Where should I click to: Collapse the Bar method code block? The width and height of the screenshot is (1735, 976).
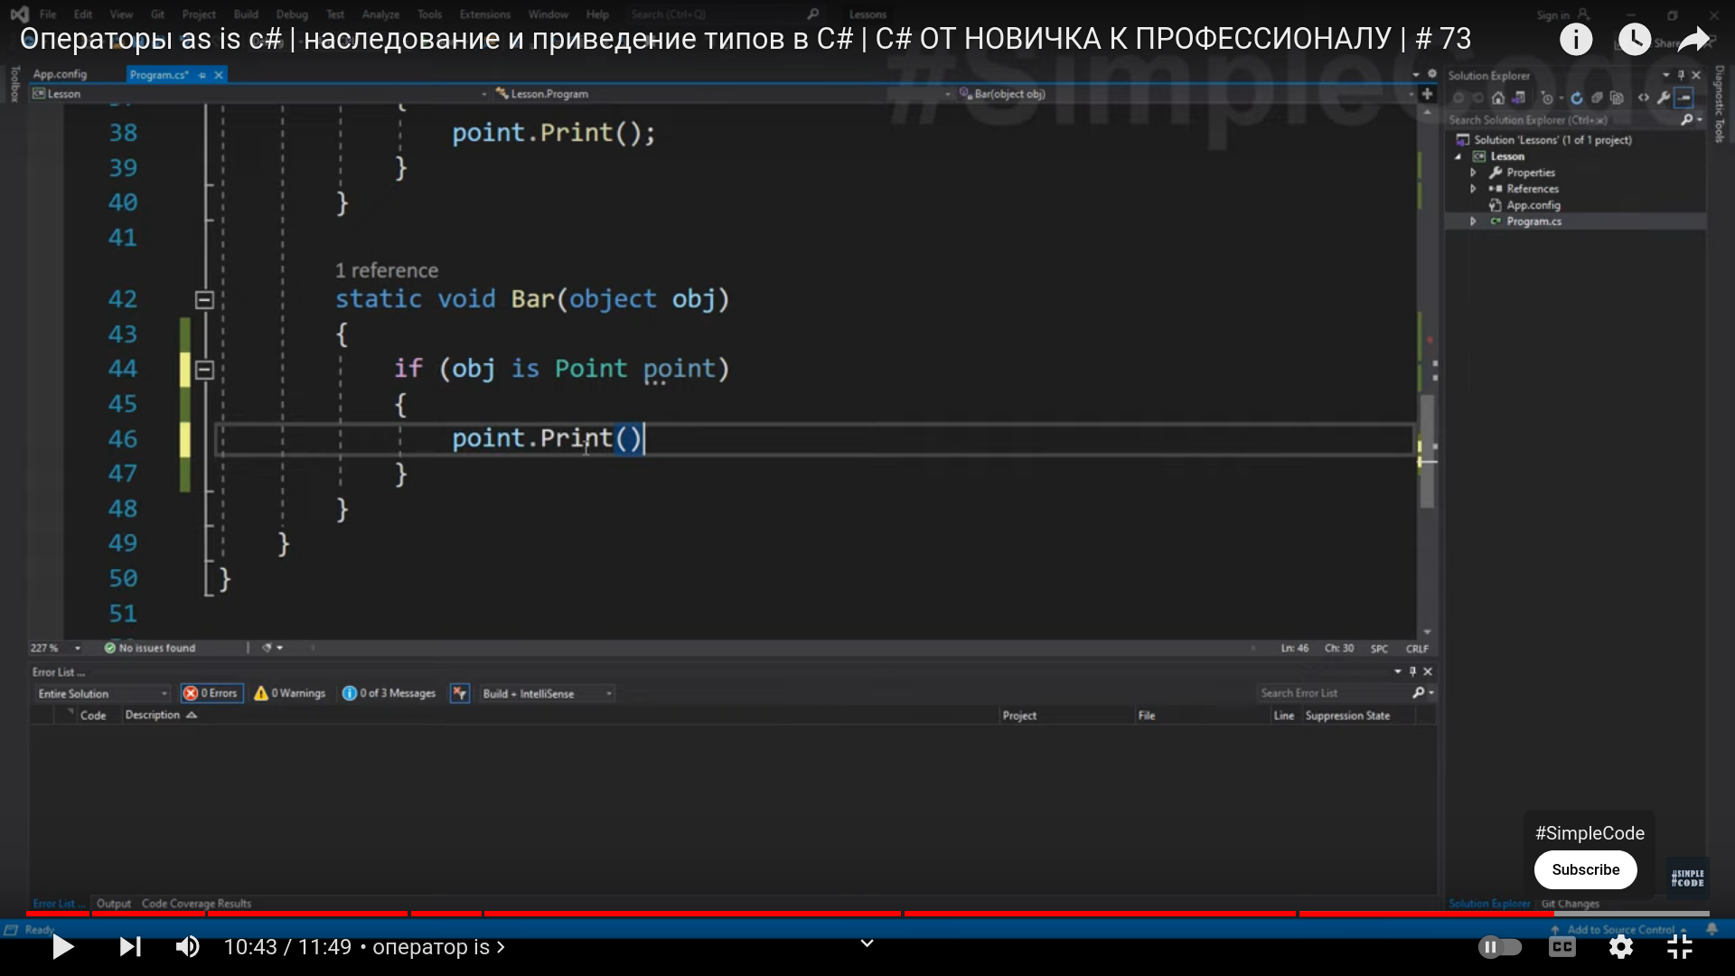[x=204, y=300]
